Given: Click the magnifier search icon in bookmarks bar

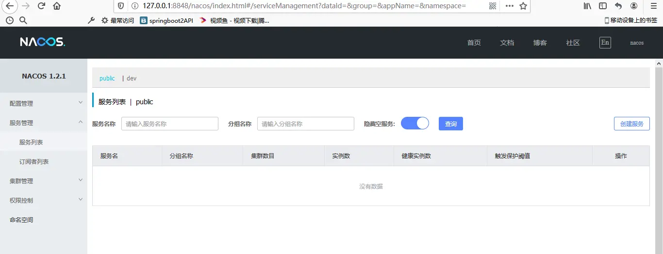Looking at the screenshot, I should (x=23, y=20).
